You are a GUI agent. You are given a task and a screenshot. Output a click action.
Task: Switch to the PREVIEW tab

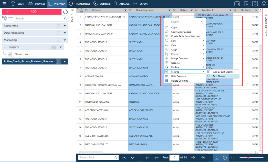[x=36, y=4]
